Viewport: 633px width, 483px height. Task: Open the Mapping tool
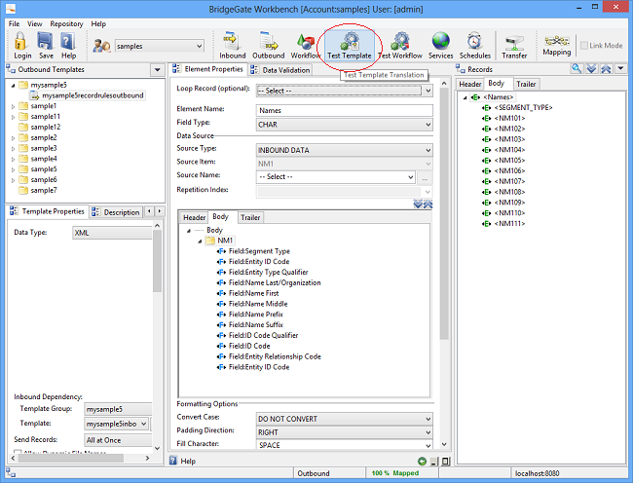tap(557, 45)
